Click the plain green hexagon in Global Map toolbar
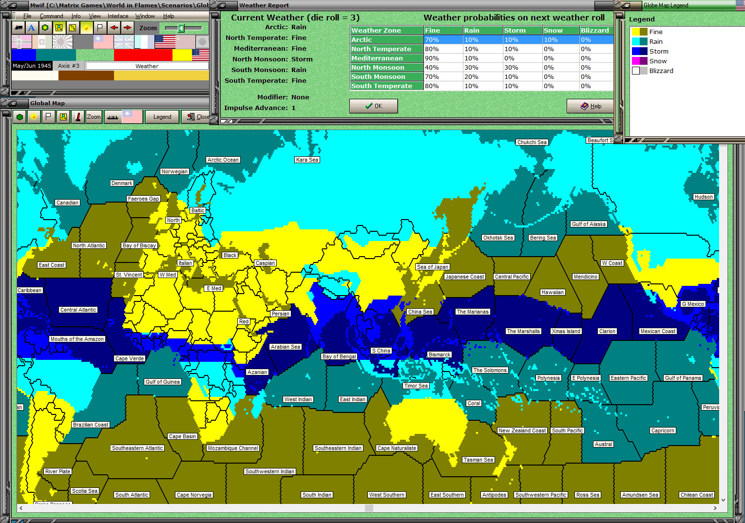745x523 pixels. 19,117
